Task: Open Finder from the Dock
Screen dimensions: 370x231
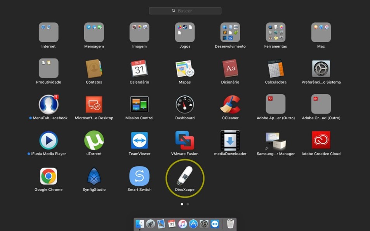Action: [x=140, y=224]
